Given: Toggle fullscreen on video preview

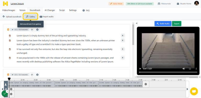Looking at the screenshot, I should (x=190, y=69).
